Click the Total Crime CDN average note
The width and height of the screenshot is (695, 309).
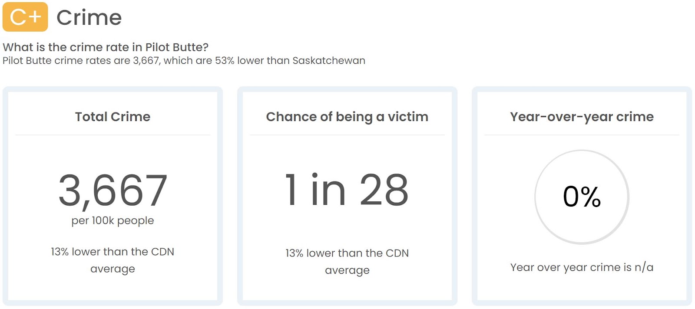pyautogui.click(x=113, y=260)
